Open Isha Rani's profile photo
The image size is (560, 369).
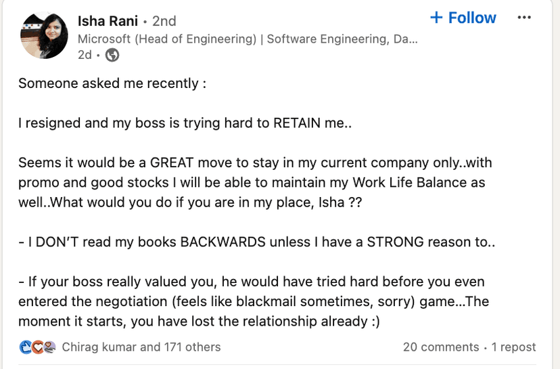coord(44,35)
